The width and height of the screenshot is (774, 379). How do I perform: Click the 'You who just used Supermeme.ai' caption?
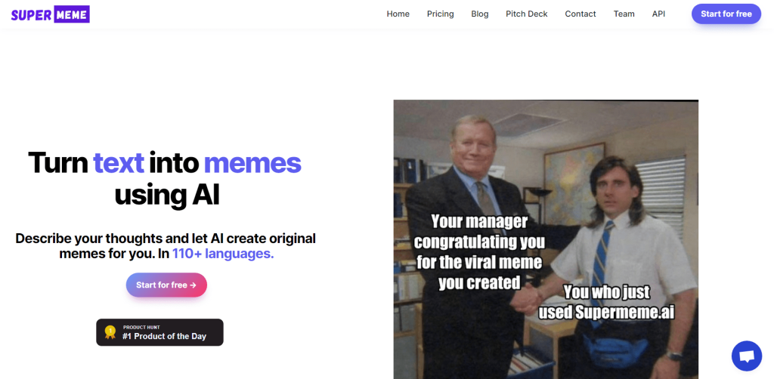click(x=606, y=302)
